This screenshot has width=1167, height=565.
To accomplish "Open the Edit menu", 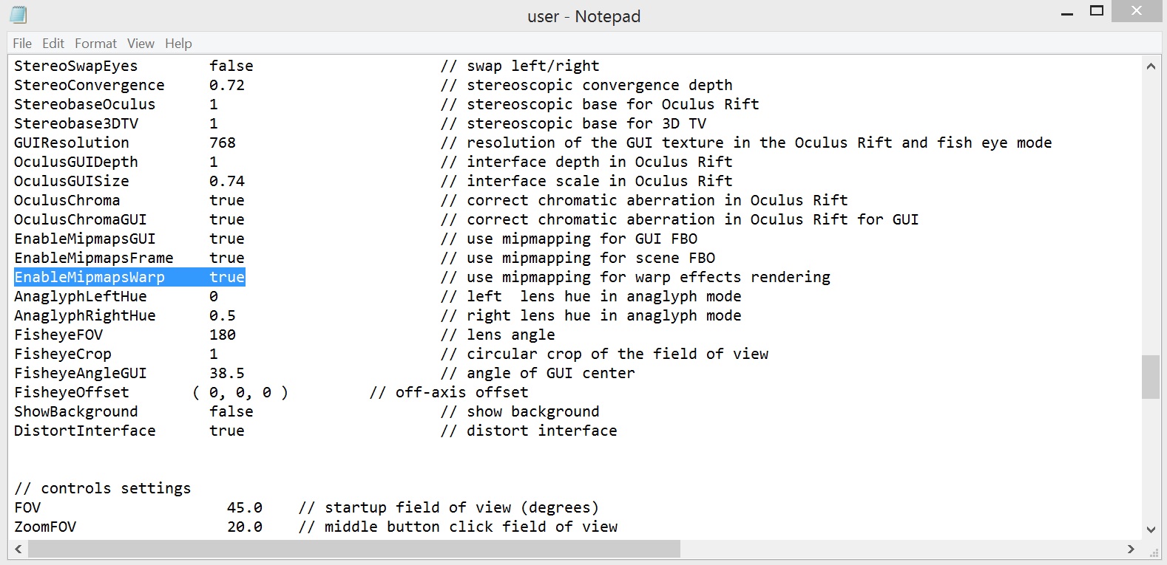I will (53, 44).
